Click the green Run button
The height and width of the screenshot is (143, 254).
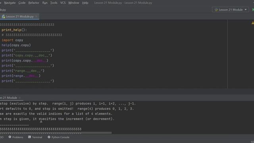coord(253,10)
